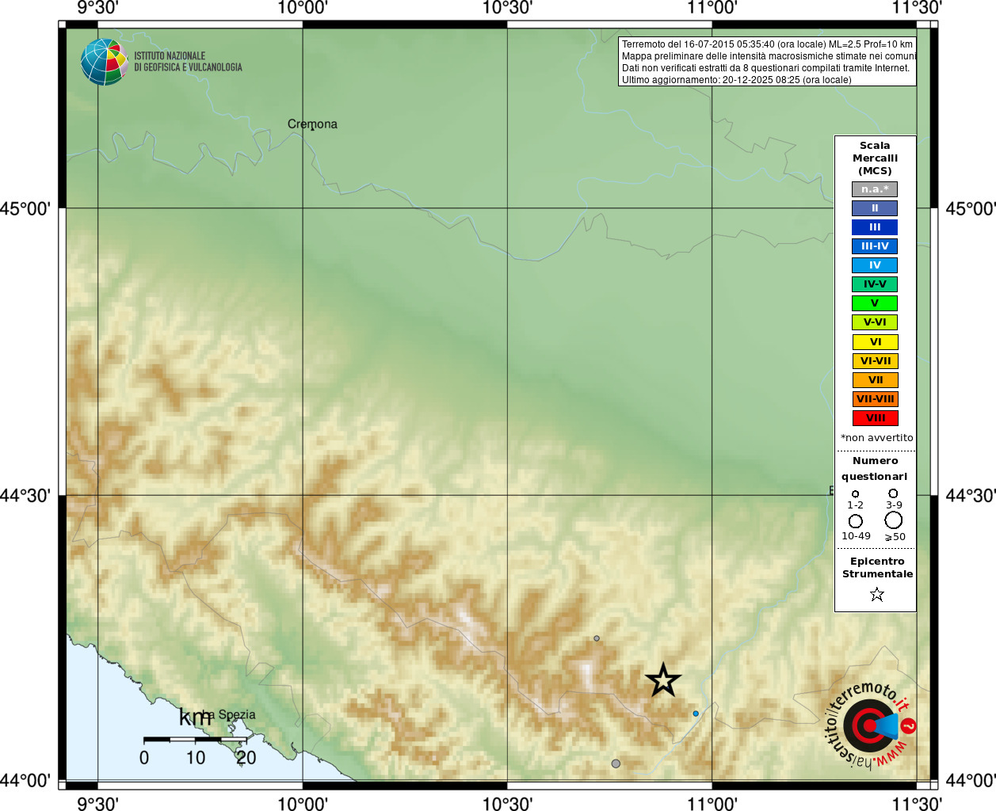The width and height of the screenshot is (996, 811).
Task: Click the 10-49 questionnaires circle in the legend
Action: (856, 521)
